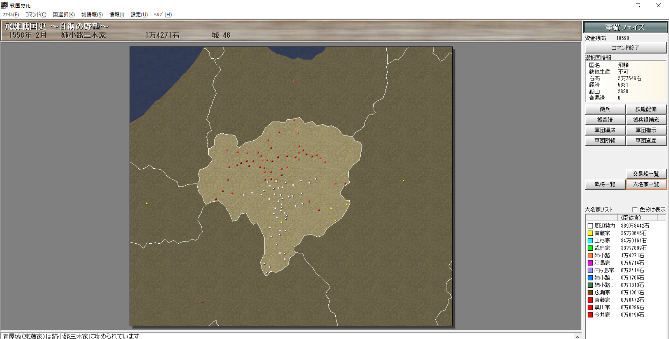Open the 交易船一覧 list
669x339 pixels.
pyautogui.click(x=646, y=174)
